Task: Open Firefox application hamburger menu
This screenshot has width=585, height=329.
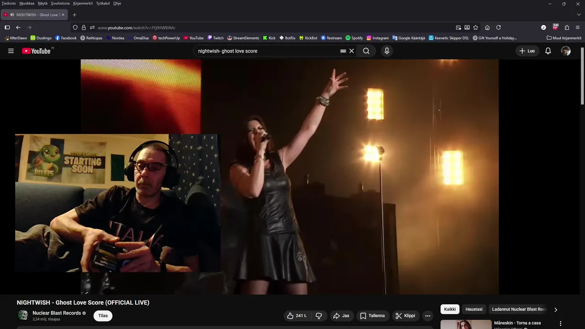Action: [x=578, y=27]
